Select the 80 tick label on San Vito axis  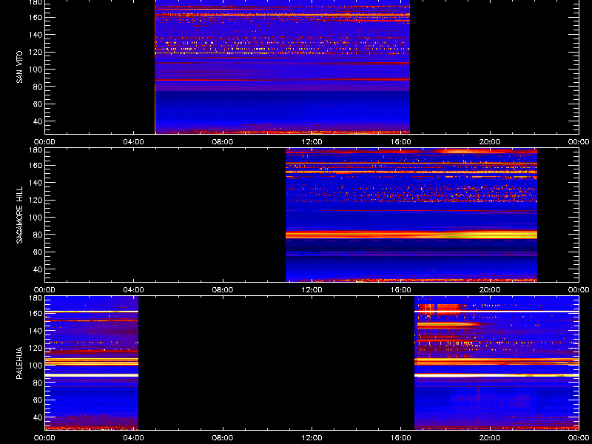point(38,87)
